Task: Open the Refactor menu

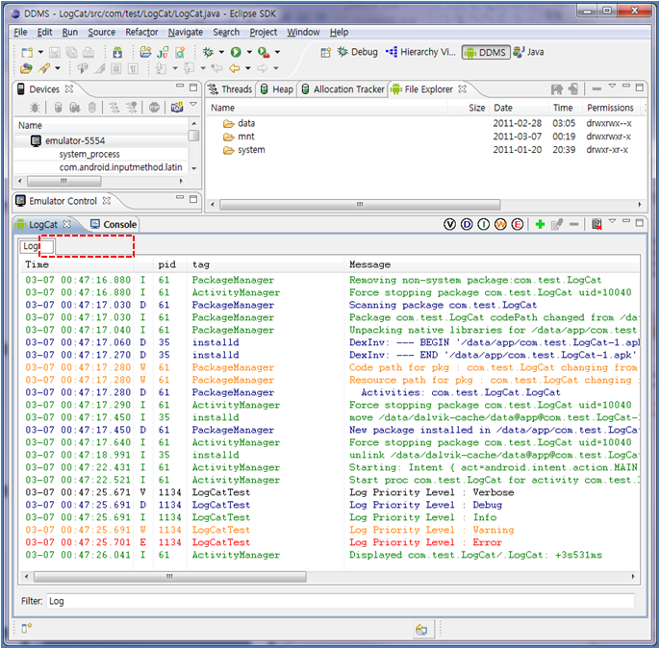Action: click(x=141, y=32)
